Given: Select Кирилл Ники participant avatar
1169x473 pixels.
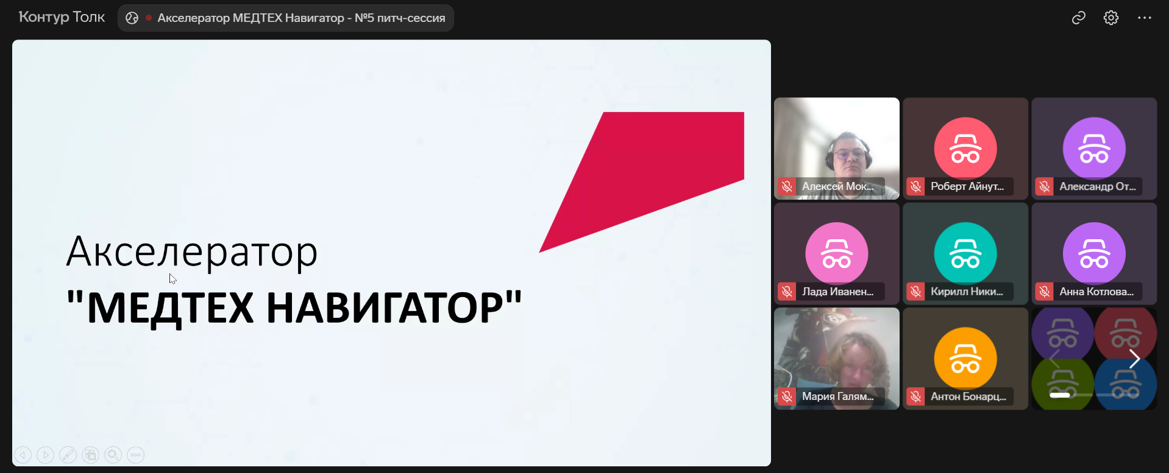Looking at the screenshot, I should 965,253.
